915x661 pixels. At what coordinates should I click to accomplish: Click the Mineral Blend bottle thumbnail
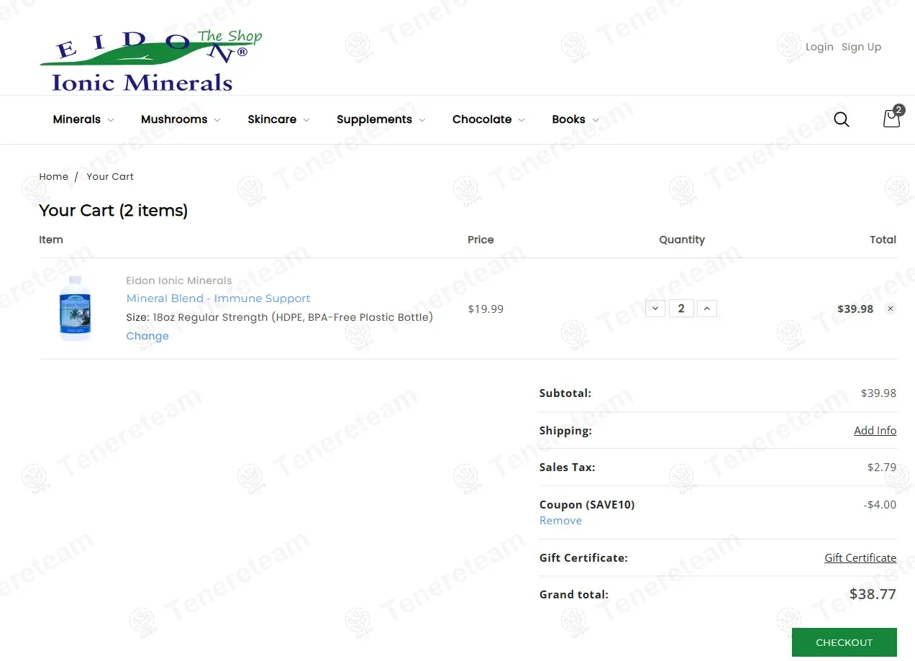(76, 308)
